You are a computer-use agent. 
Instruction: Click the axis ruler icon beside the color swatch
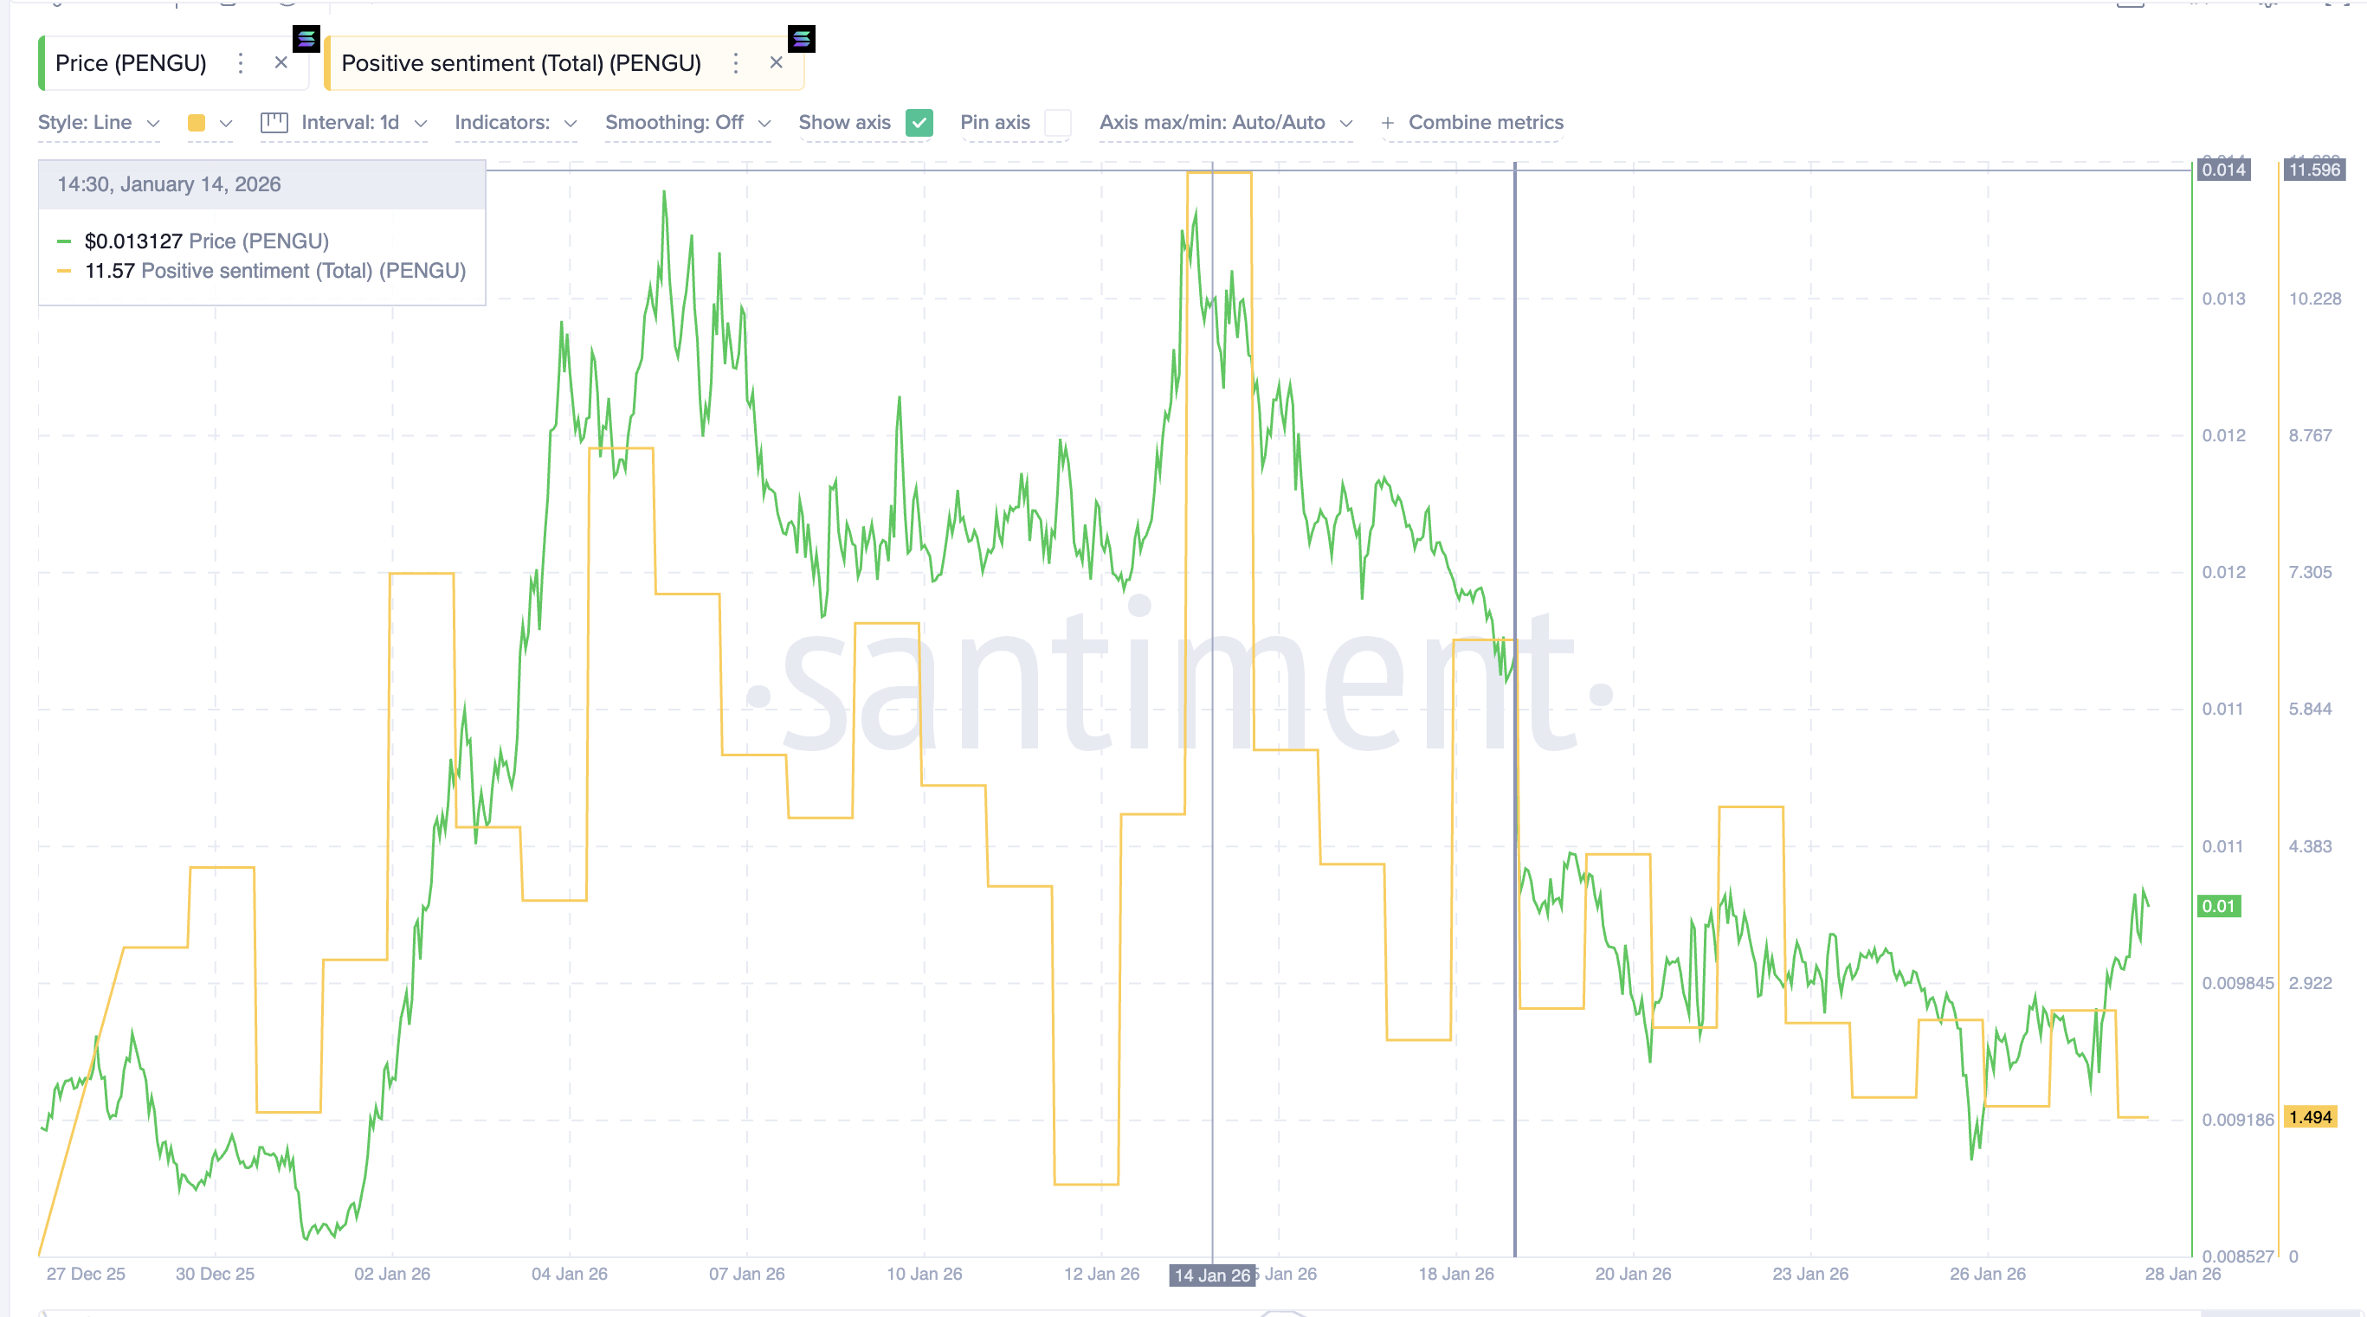[274, 122]
